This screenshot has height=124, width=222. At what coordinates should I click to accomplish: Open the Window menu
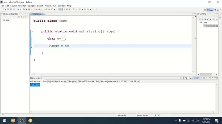(62, 6)
